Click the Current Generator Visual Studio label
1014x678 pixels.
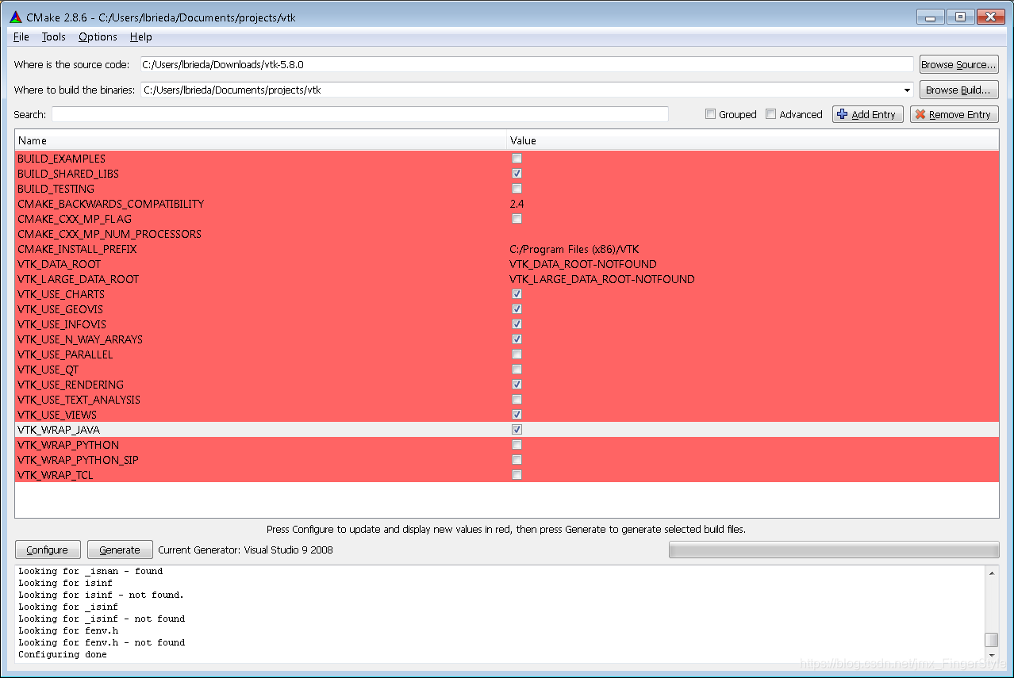(246, 550)
